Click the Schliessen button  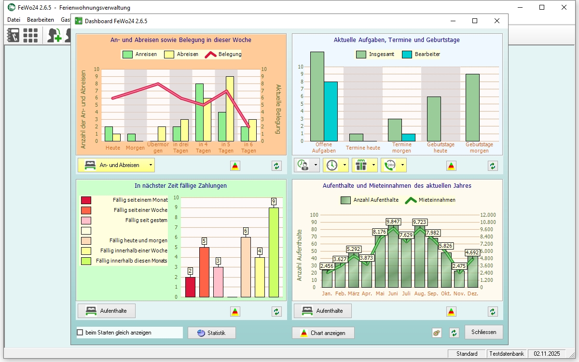coord(484,332)
